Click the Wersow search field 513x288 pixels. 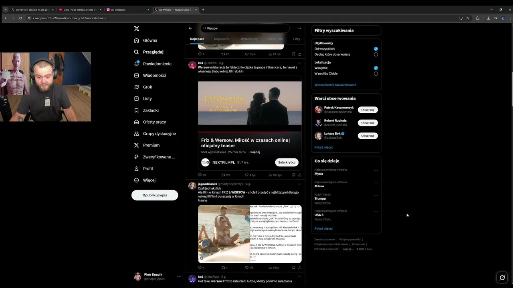point(245,28)
